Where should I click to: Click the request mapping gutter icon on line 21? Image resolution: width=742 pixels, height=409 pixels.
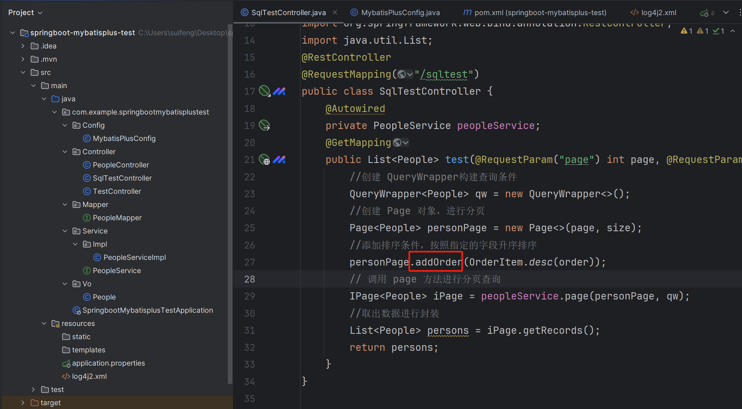(x=264, y=160)
